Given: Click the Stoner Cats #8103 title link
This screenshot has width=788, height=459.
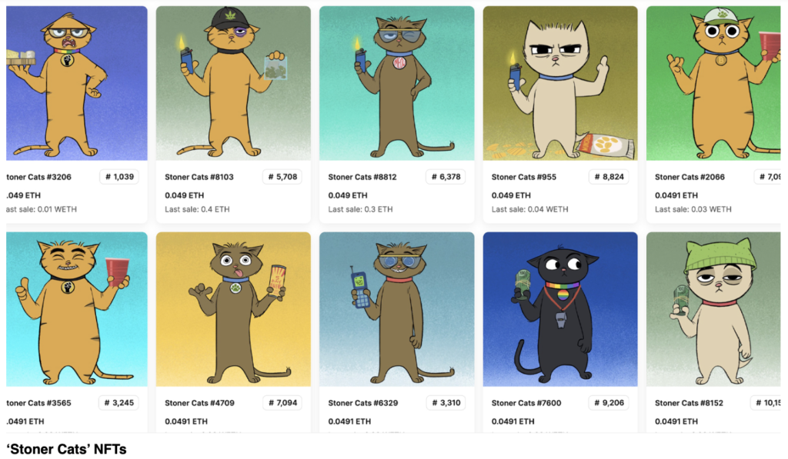Looking at the screenshot, I should tap(199, 177).
